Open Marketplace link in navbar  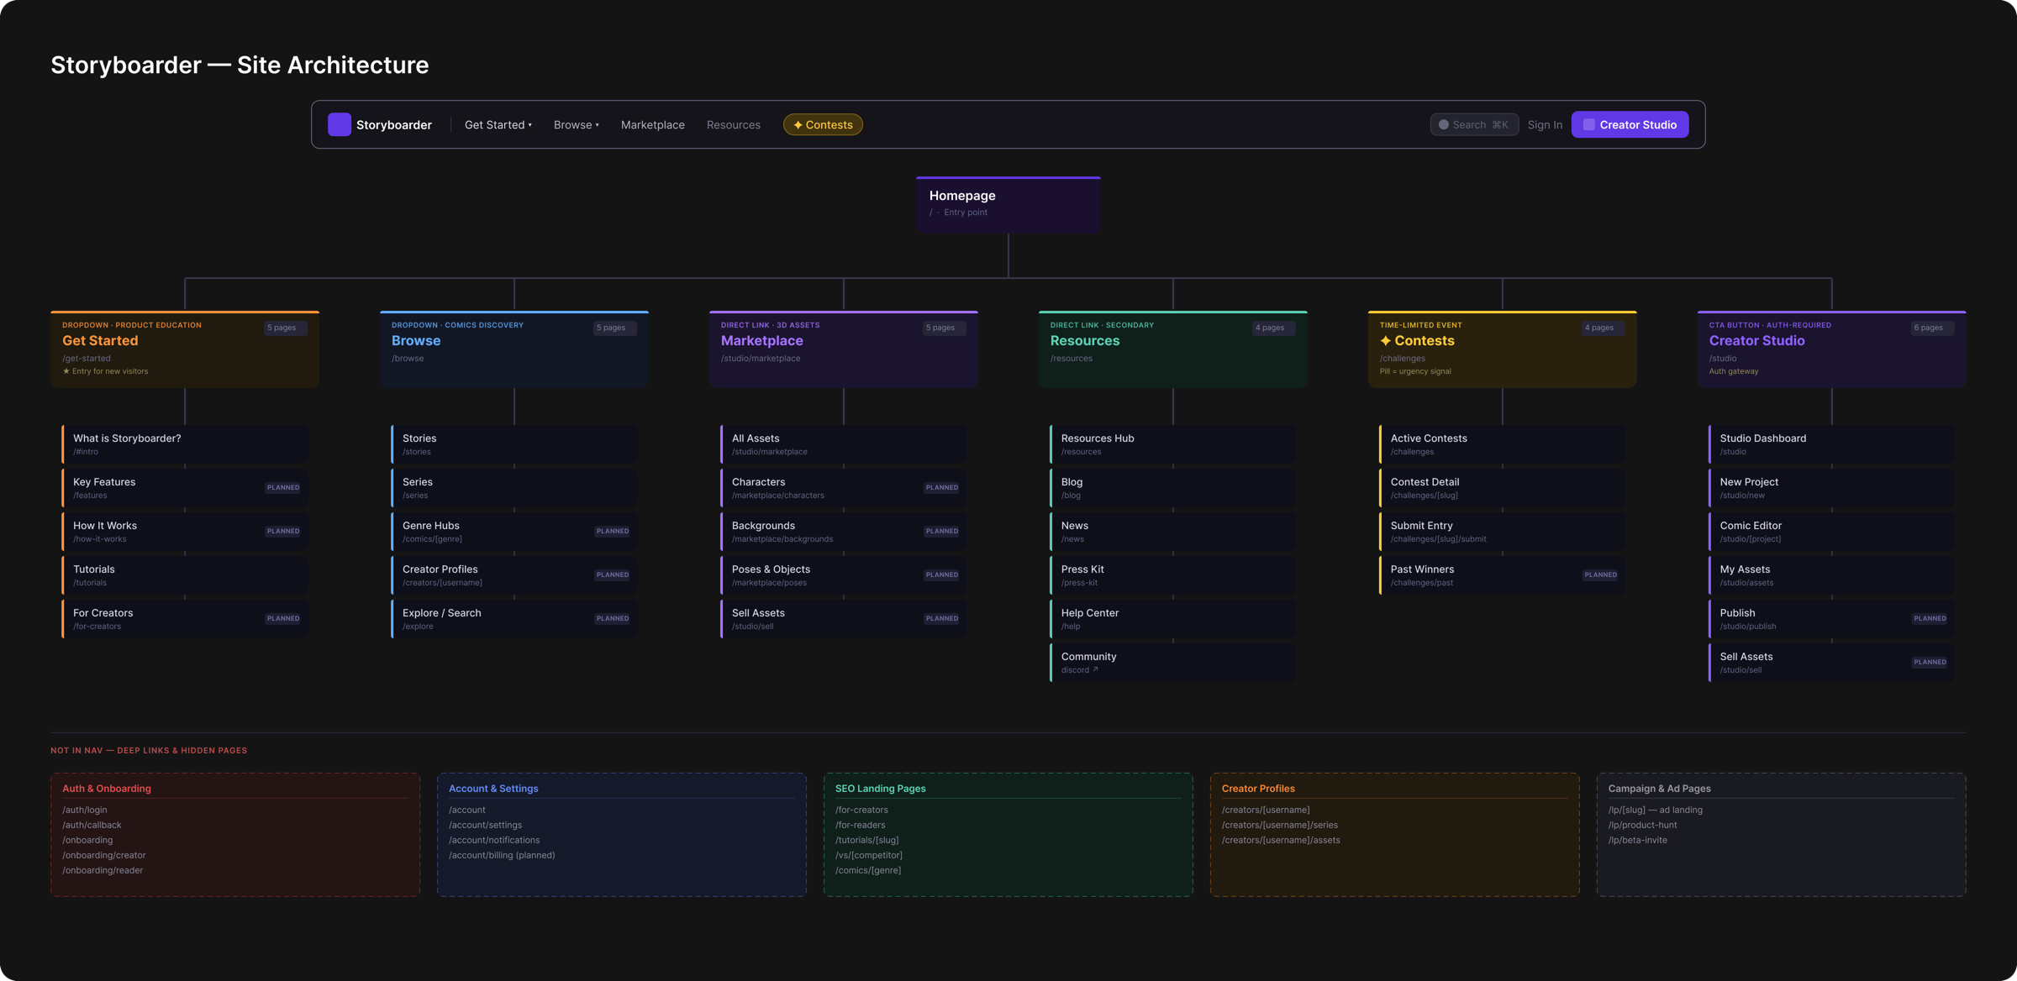tap(652, 124)
